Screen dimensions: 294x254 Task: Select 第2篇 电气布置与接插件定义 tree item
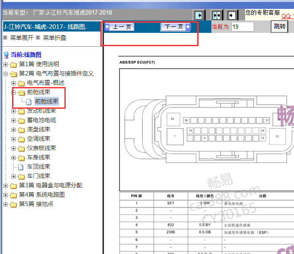pos(56,73)
